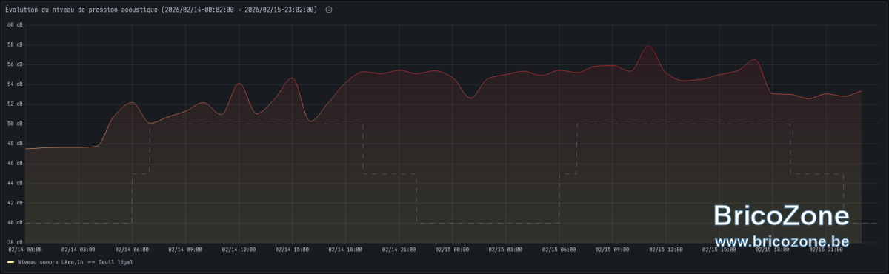
Task: Click the '02/14 06:00' time axis label
Action: point(132,250)
